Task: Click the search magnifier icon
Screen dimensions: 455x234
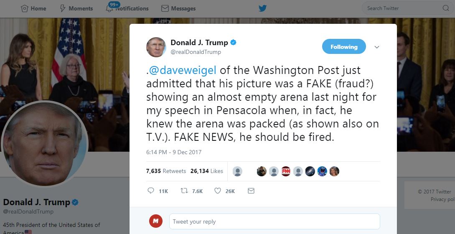Action: (x=446, y=8)
